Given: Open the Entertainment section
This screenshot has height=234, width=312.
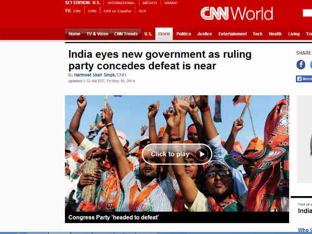Looking at the screenshot, I should tap(232, 34).
